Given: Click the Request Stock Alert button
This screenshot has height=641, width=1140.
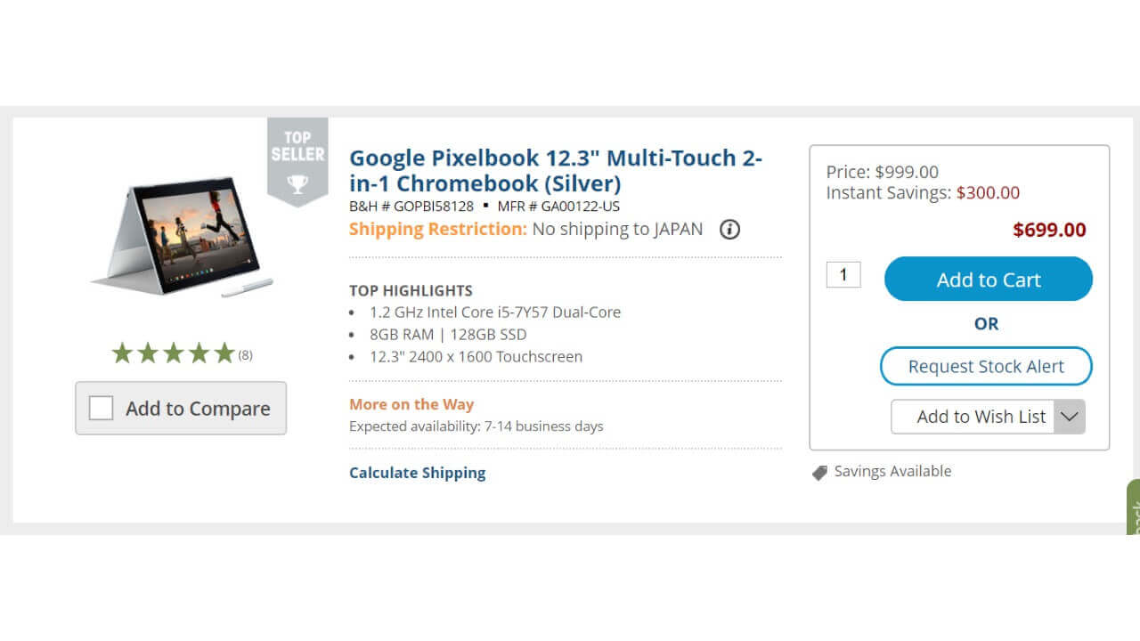Looking at the screenshot, I should click(986, 366).
